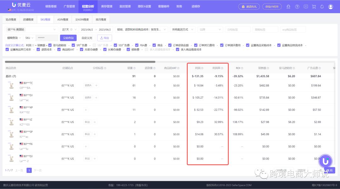Viewport: 340px width, 189px height.
Task: Toggle the 月度仓储费 checkbox
Action: pyautogui.click(x=82, y=50)
